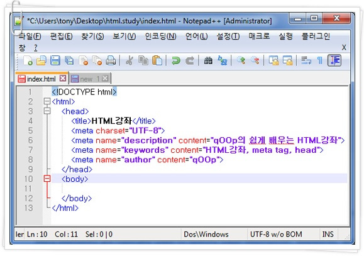The image size is (364, 256).
Task: Copy selection with Copy icon
Action: pos(143,61)
